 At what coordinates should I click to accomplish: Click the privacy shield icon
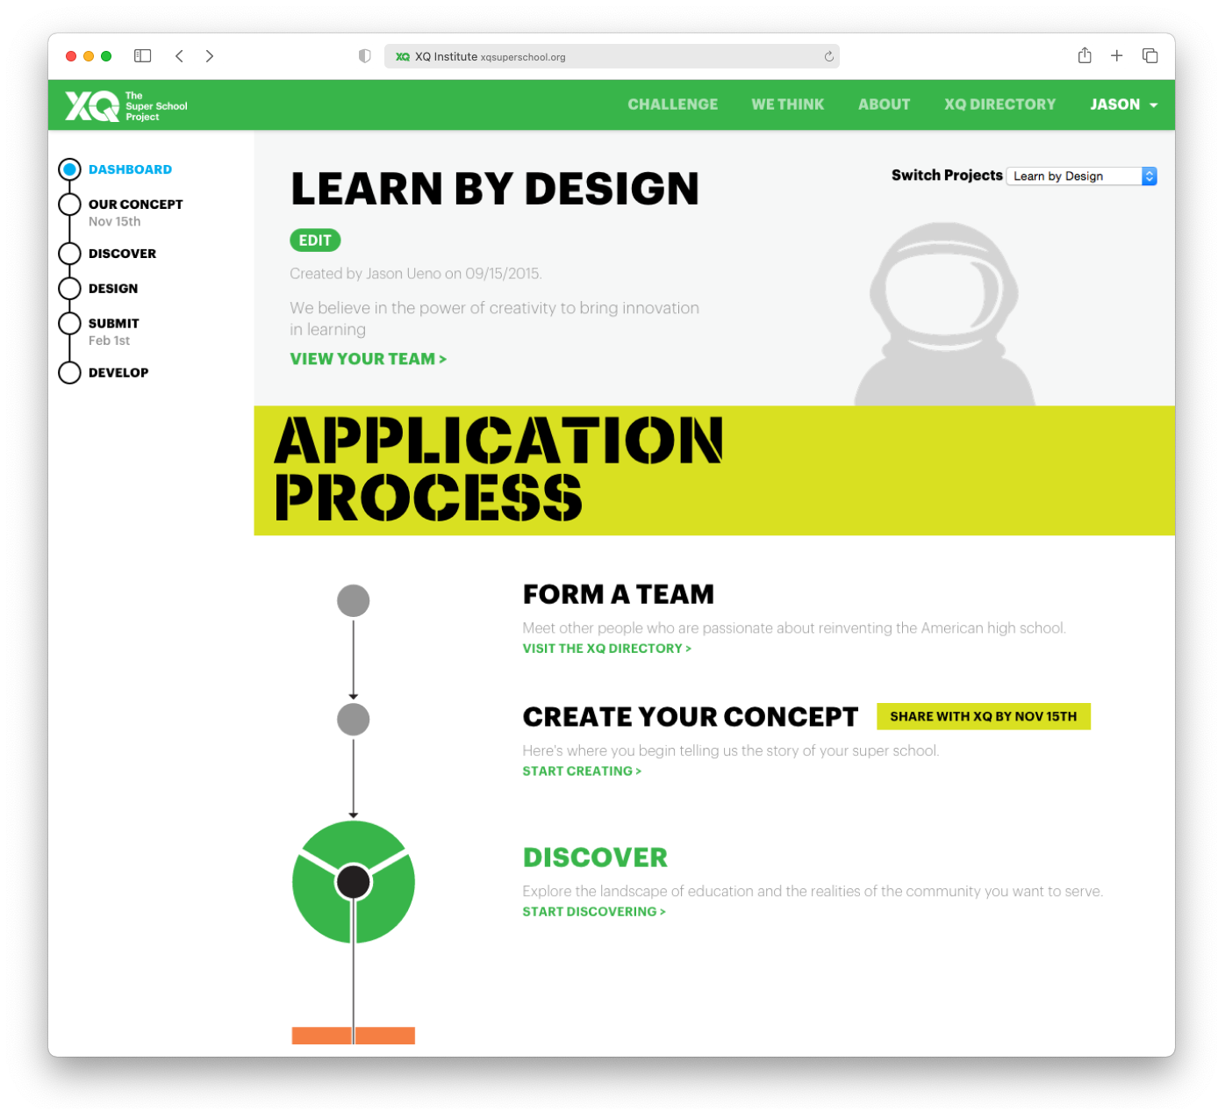pyautogui.click(x=364, y=56)
